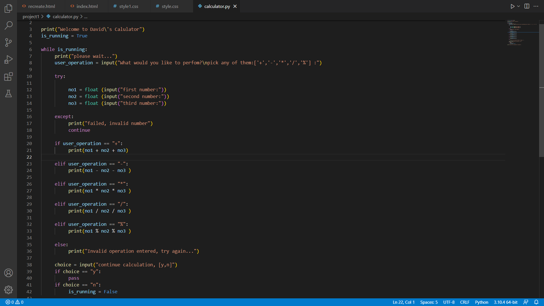Change end of line sequence CRLF
Image resolution: width=544 pixels, height=306 pixels.
(x=465, y=302)
